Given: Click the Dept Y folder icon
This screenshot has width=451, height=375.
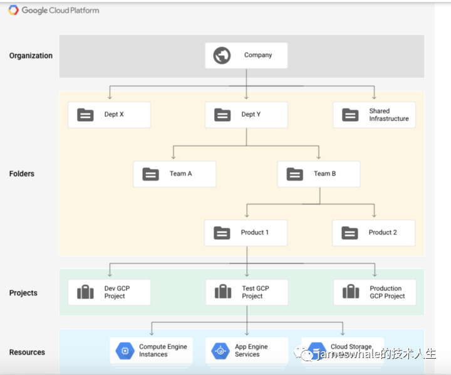Looking at the screenshot, I should (x=222, y=115).
